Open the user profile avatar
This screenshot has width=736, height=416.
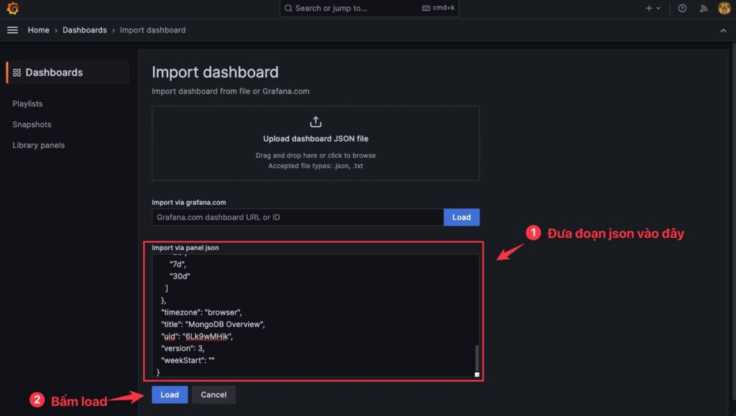[724, 8]
